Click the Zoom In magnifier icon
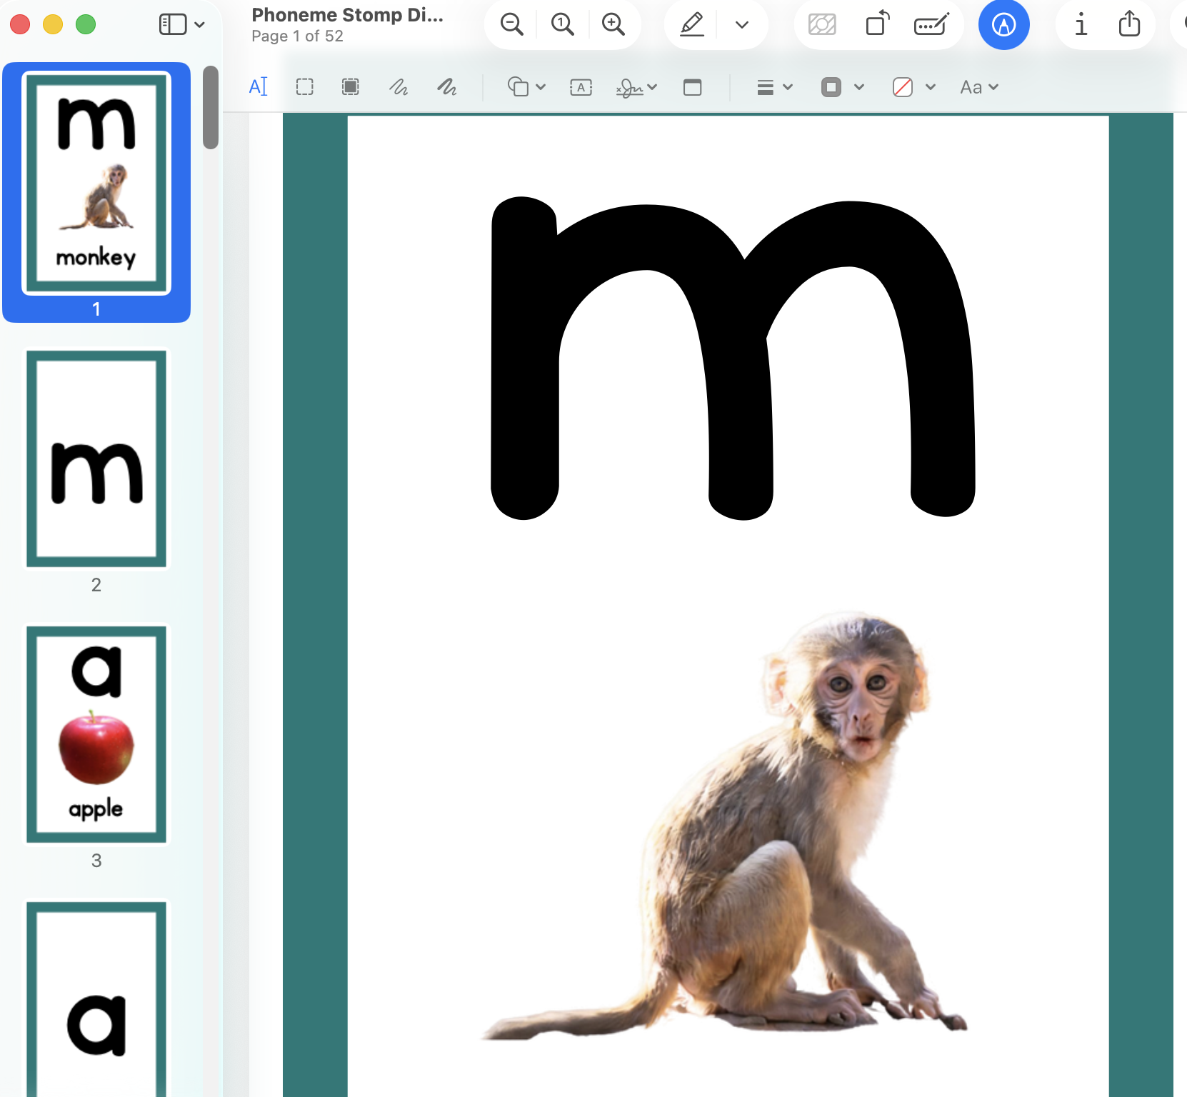The height and width of the screenshot is (1097, 1187). pyautogui.click(x=613, y=24)
